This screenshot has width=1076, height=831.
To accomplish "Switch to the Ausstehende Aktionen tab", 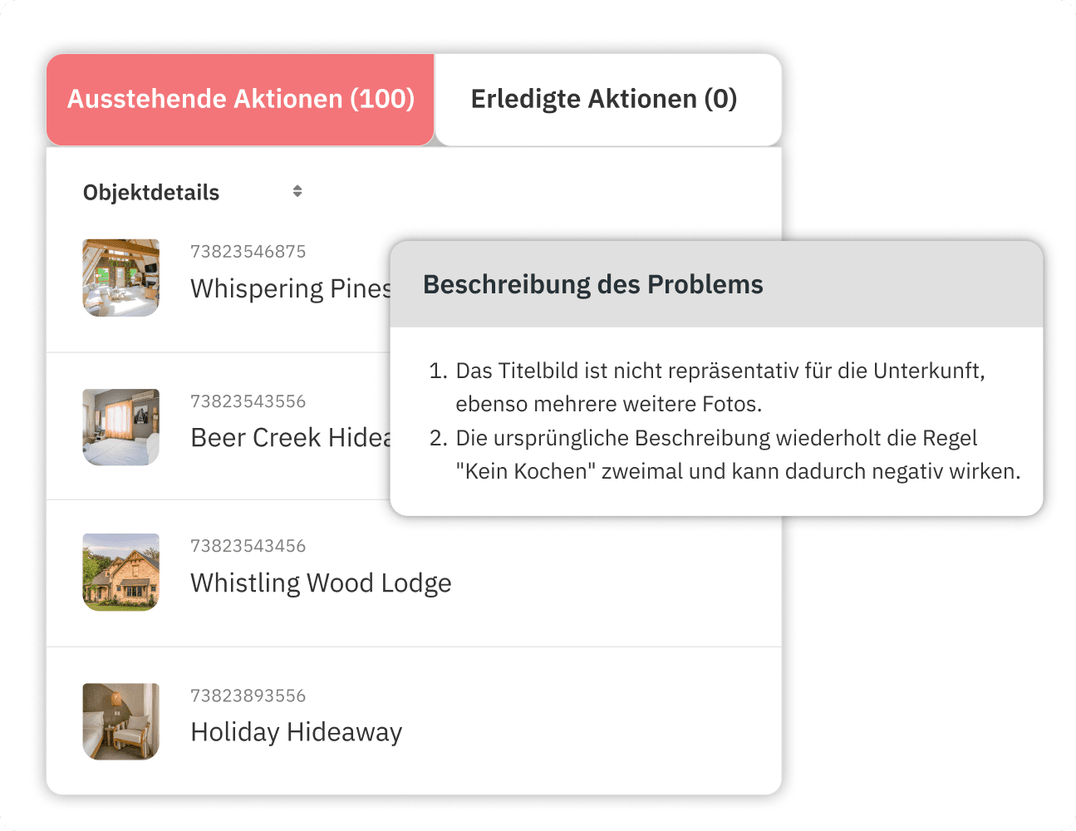I will 240,99.
